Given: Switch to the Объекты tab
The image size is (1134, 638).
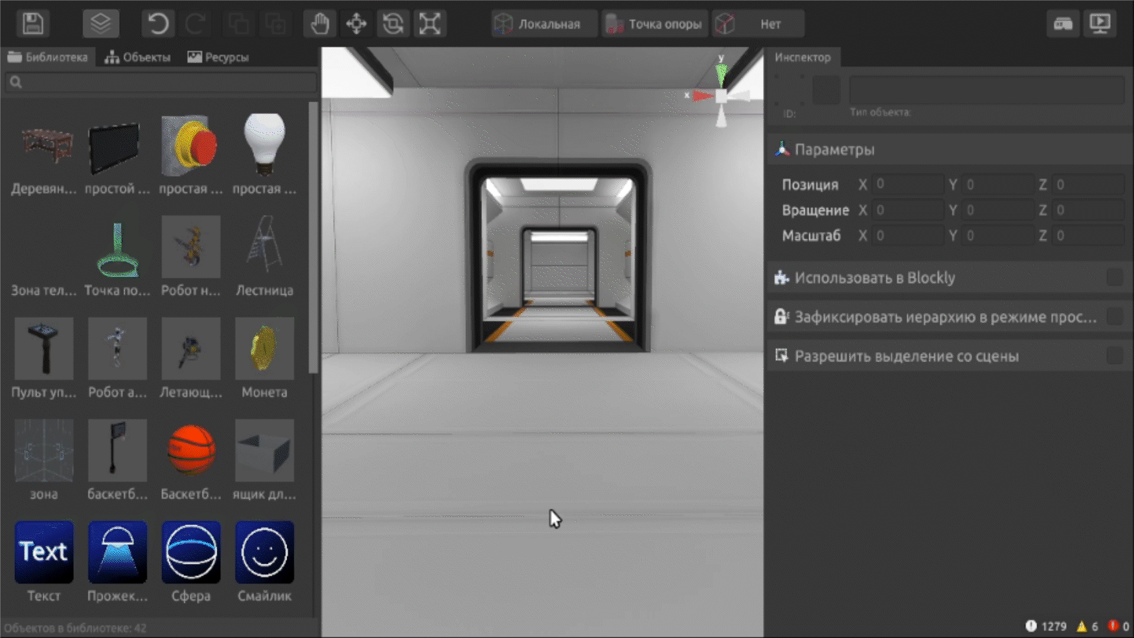Looking at the screenshot, I should click(138, 57).
